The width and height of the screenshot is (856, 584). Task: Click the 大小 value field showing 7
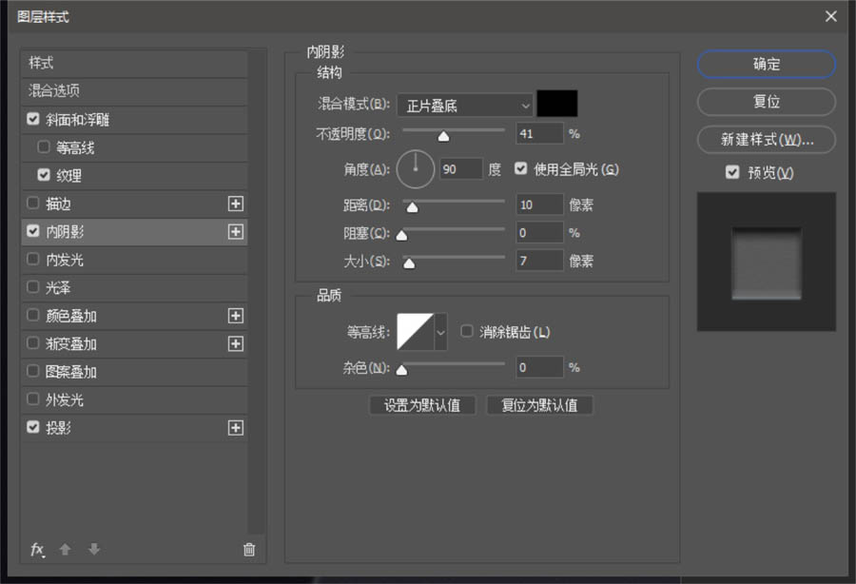[x=539, y=261]
